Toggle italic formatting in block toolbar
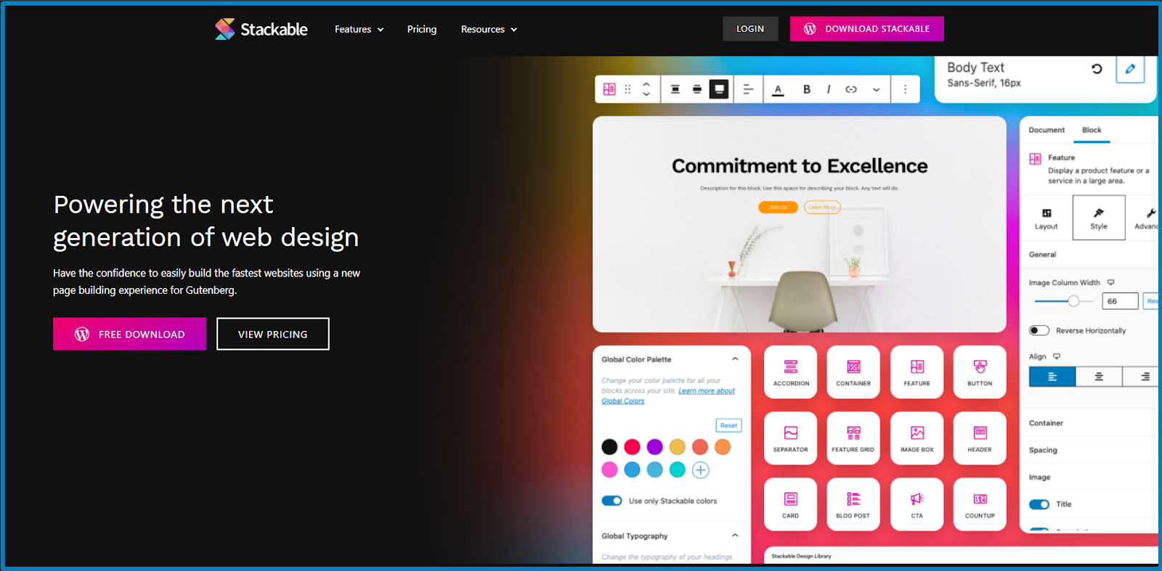Screen dimensions: 1162x571 [x=829, y=89]
